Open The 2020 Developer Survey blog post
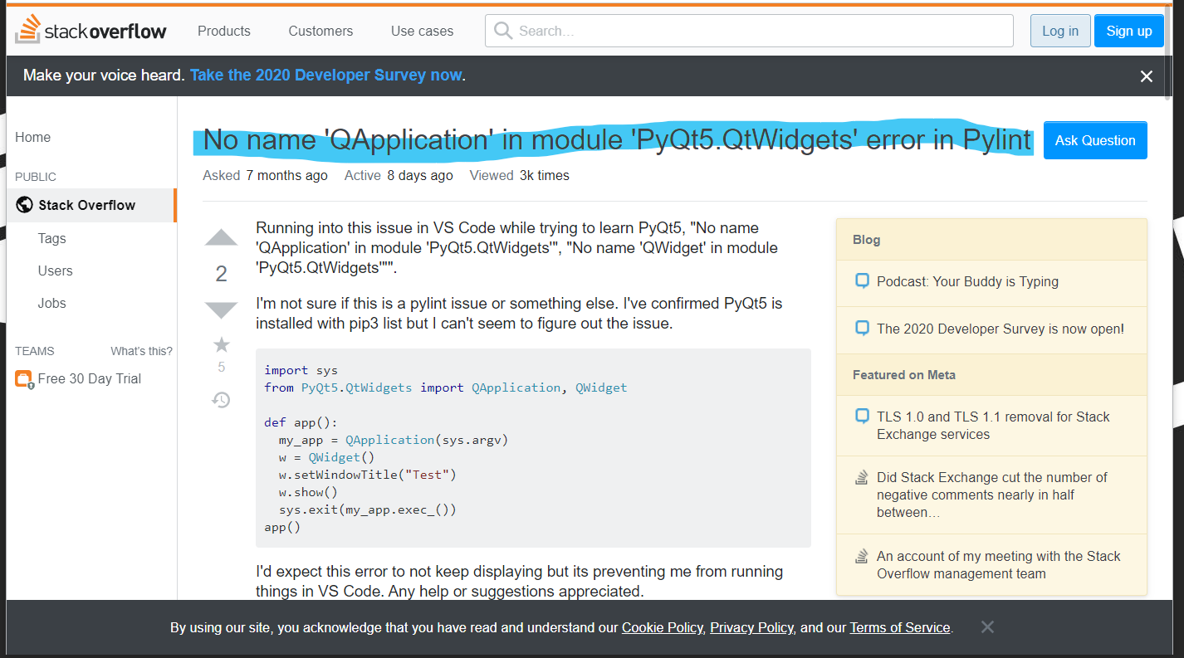Viewport: 1184px width, 658px height. [x=1001, y=329]
